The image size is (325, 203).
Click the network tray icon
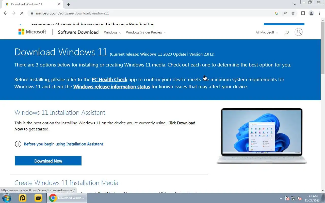[x=293, y=198]
